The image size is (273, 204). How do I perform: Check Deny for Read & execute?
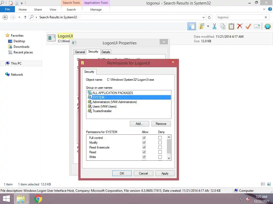click(160, 147)
